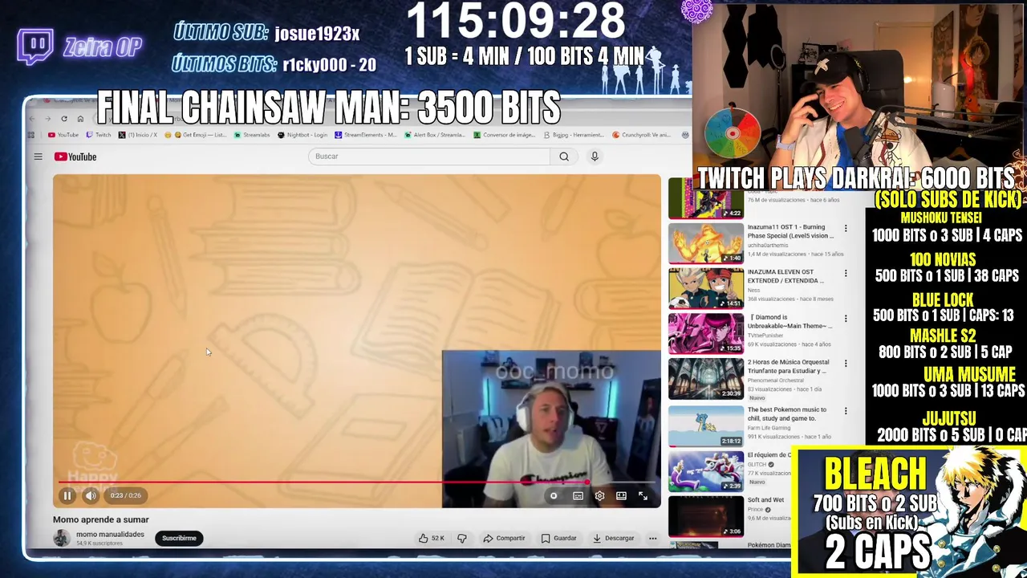Go to the YouTube home logo

tap(75, 157)
